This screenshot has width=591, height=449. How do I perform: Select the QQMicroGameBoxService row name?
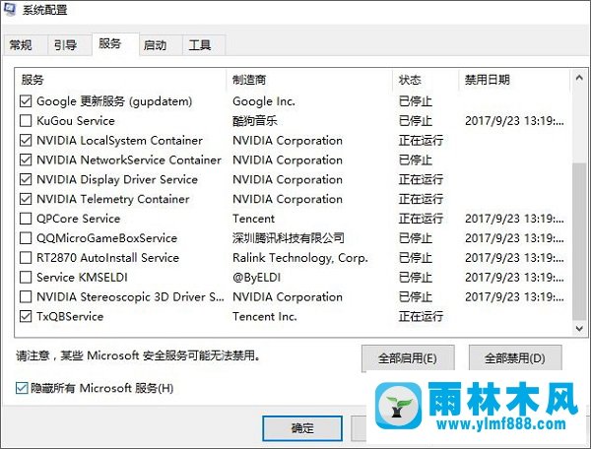click(106, 238)
